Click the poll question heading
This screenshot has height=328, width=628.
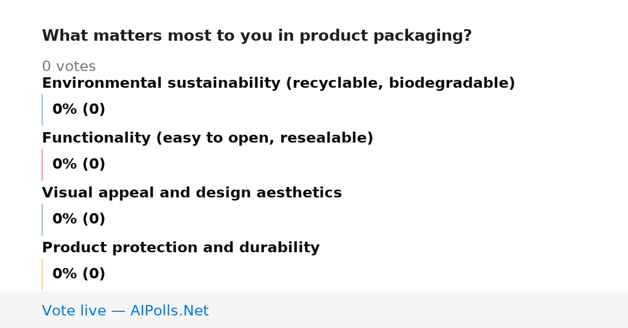(256, 36)
